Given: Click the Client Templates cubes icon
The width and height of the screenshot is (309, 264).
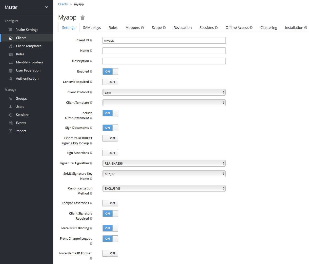Looking at the screenshot, I should click(11, 46).
